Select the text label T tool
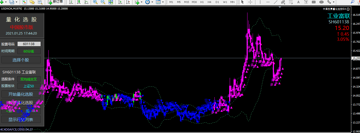Viewport: 360px width, 133px height. 306,2
